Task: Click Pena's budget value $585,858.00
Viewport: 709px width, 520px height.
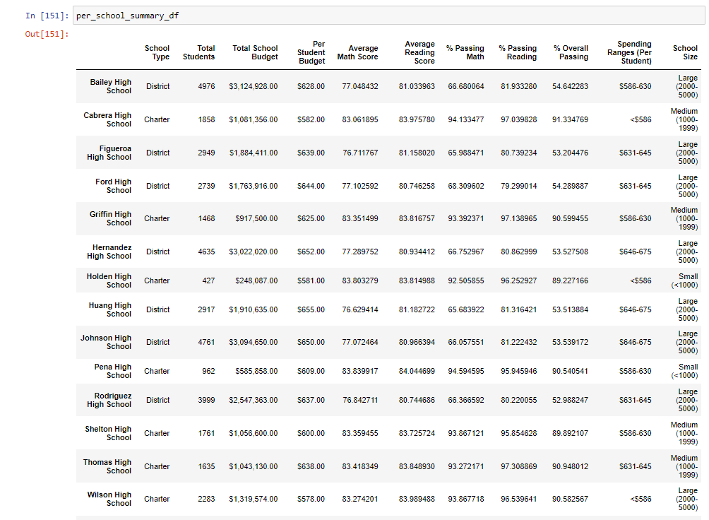Action: tap(256, 371)
